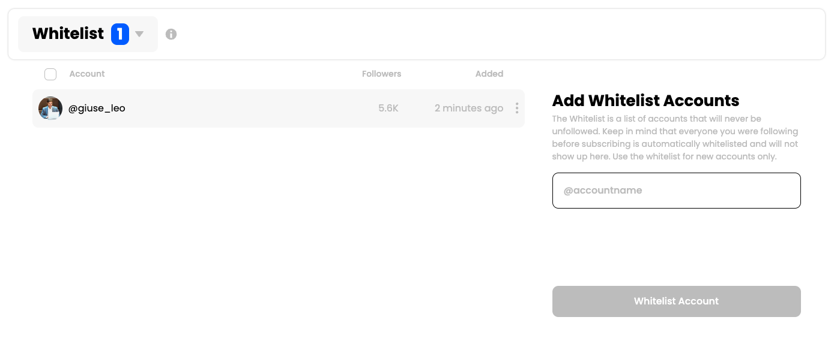Open the three-dot actions menu for @giuse_leo

coord(516,108)
